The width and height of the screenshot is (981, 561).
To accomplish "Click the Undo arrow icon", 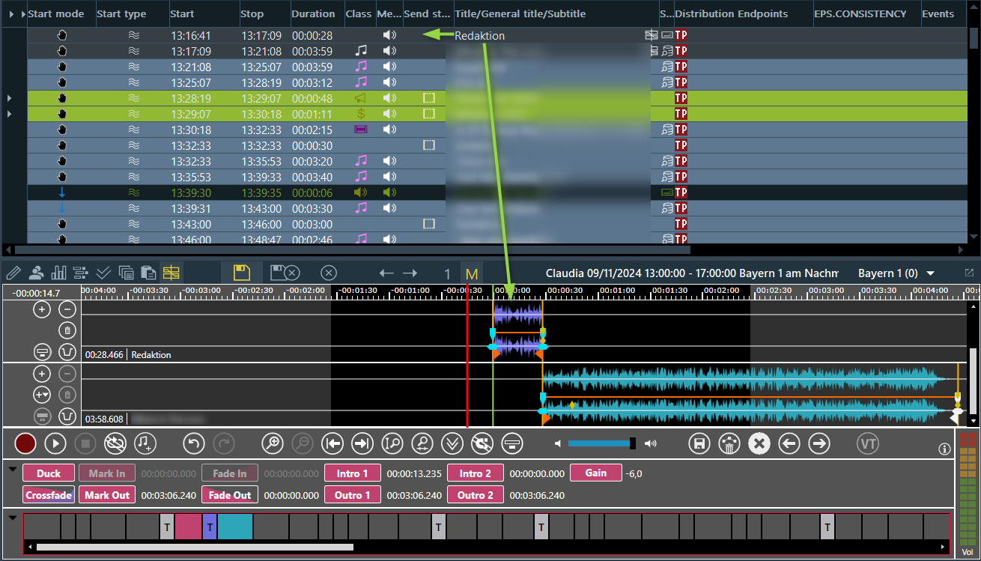I will (193, 443).
